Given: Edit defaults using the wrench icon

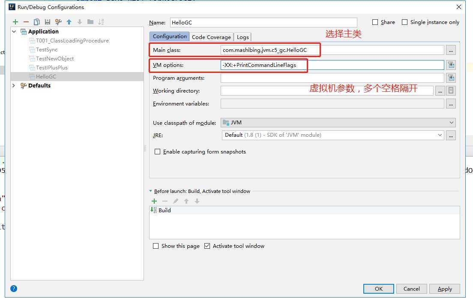Looking at the screenshot, I should click(x=58, y=22).
